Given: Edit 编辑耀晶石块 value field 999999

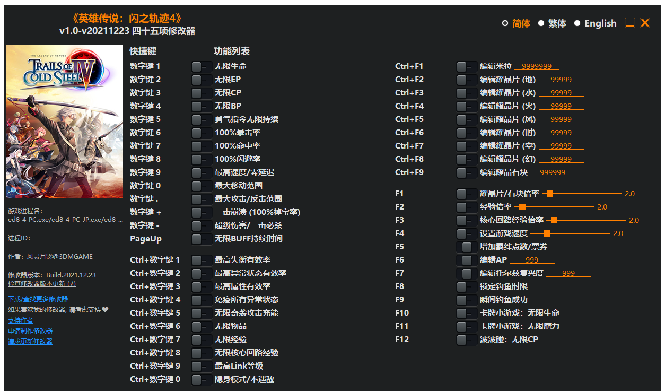Looking at the screenshot, I should [x=553, y=172].
